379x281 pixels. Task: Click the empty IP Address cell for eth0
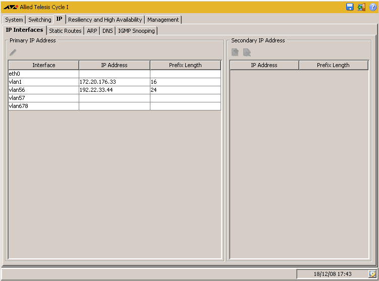115,74
